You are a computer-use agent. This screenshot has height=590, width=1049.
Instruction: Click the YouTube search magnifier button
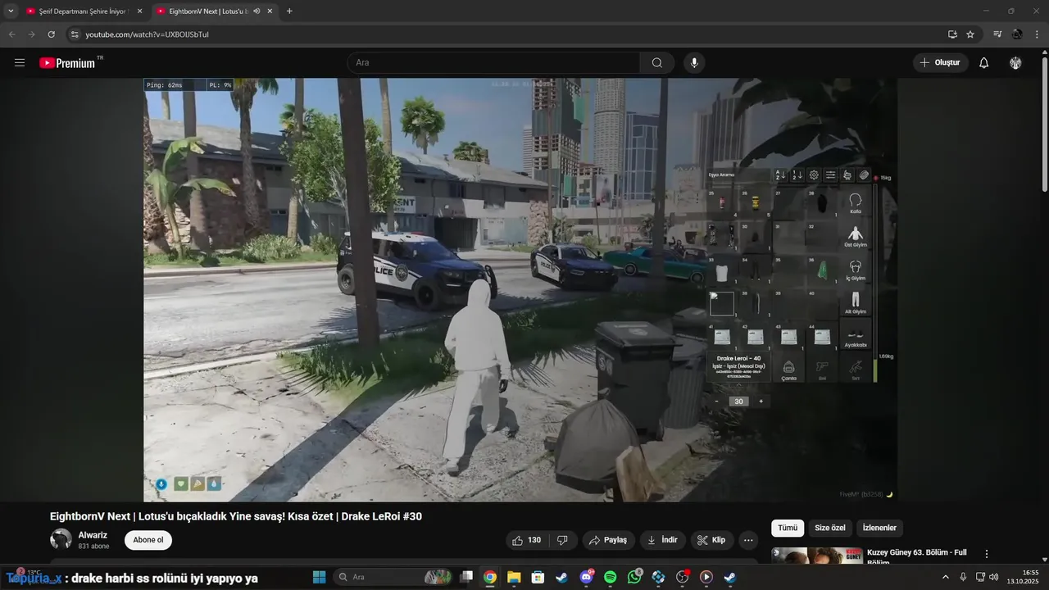click(x=657, y=63)
